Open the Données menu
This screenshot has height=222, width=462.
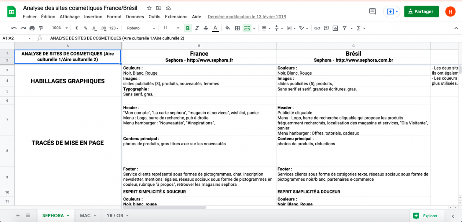pos(135,16)
